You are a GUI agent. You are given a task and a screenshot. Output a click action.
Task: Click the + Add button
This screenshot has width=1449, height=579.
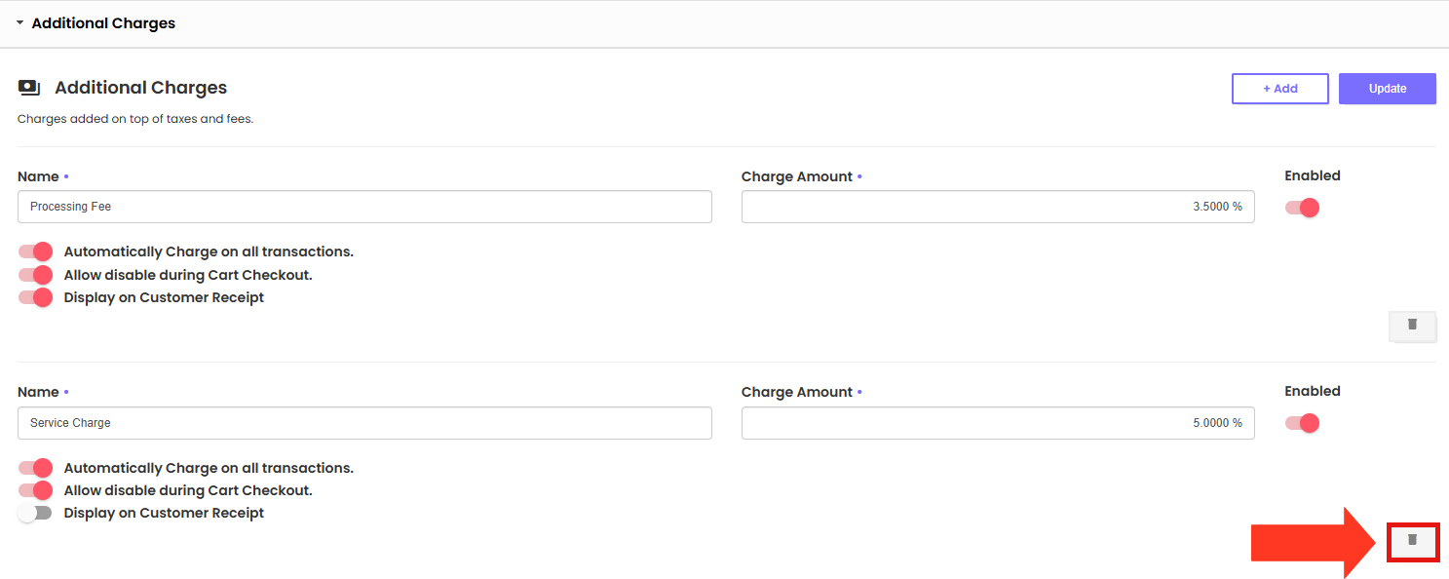point(1280,89)
